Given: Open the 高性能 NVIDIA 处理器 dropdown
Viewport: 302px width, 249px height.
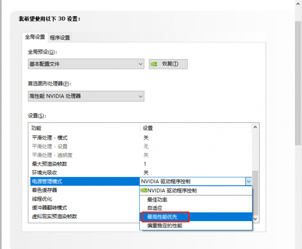Looking at the screenshot, I should pyautogui.click(x=86, y=96).
